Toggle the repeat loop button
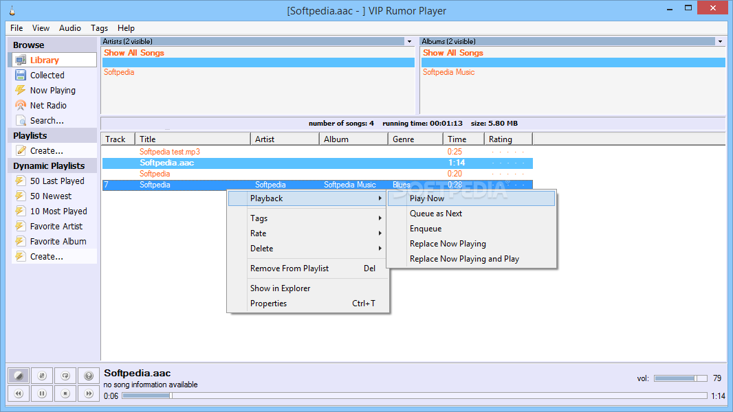Image resolution: width=733 pixels, height=412 pixels. pyautogui.click(x=65, y=376)
